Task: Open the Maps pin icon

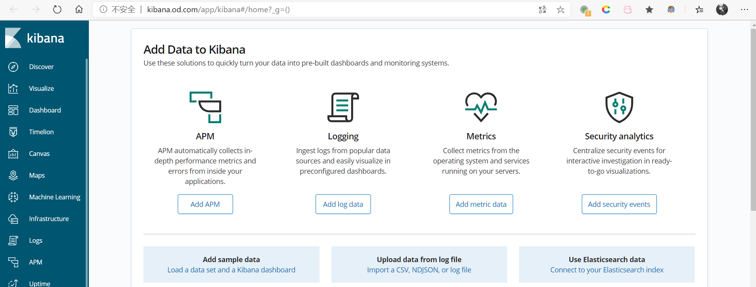Action: tap(13, 176)
